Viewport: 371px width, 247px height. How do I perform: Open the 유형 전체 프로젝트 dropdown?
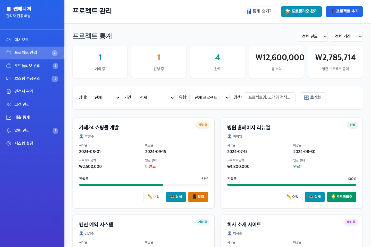pyautogui.click(x=209, y=98)
